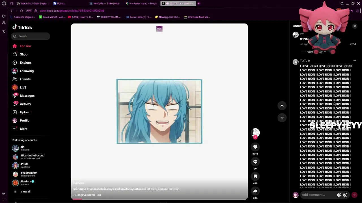
Task: Mute audio on TikTok tab
Action: click(167, 3)
